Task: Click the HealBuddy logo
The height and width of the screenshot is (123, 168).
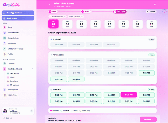Action: click(11, 5)
